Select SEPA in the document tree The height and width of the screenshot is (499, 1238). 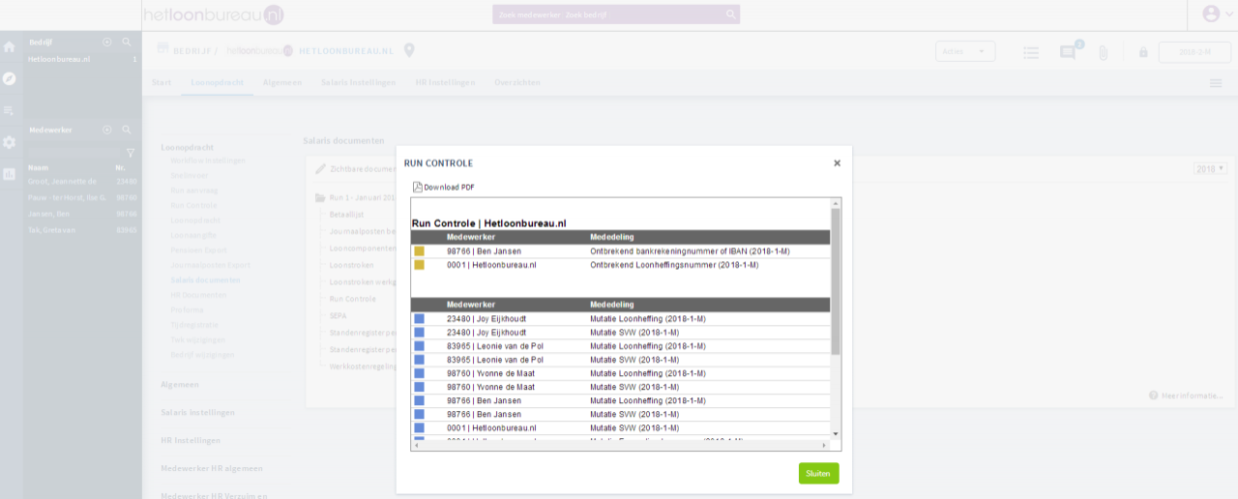click(x=339, y=315)
